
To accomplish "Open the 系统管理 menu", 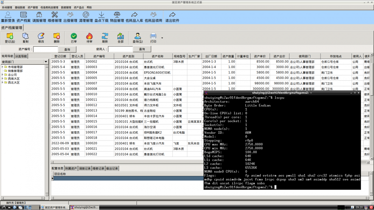I will pos(7,7).
